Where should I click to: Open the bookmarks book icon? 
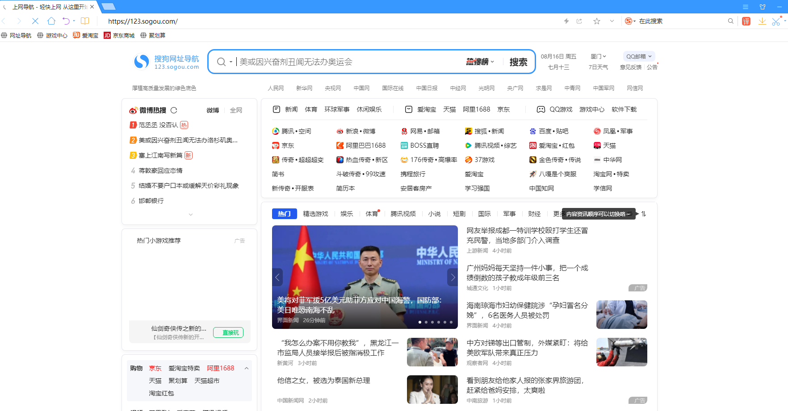pyautogui.click(x=85, y=21)
